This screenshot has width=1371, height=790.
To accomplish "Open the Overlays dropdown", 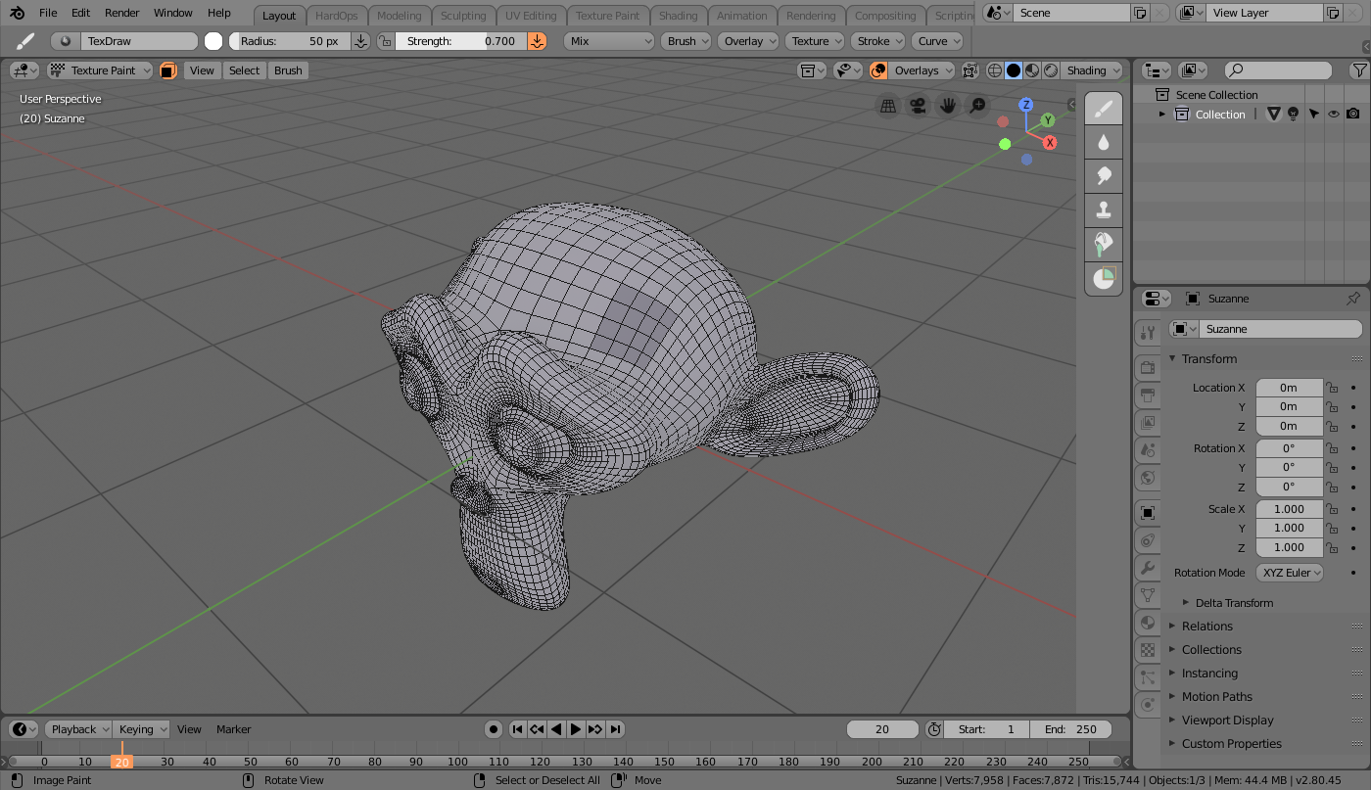I will (x=922, y=70).
